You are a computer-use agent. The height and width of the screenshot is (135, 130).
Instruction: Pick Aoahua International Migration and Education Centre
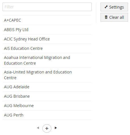pos(47,60)
